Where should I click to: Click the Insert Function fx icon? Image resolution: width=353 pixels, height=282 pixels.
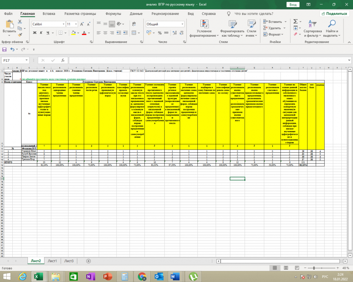pos(63,60)
